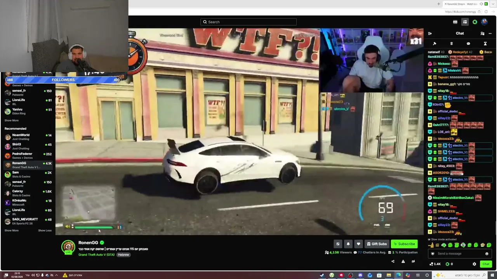The width and height of the screenshot is (497, 279).
Task: Open the user profile avatar menu
Action: tap(484, 22)
